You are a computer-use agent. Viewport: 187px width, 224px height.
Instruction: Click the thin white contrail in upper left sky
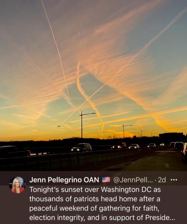tap(55, 46)
